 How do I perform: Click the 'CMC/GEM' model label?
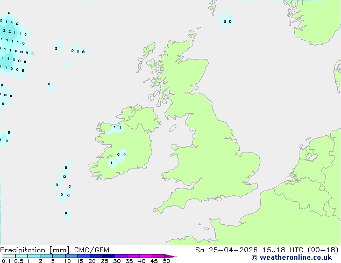(91, 250)
